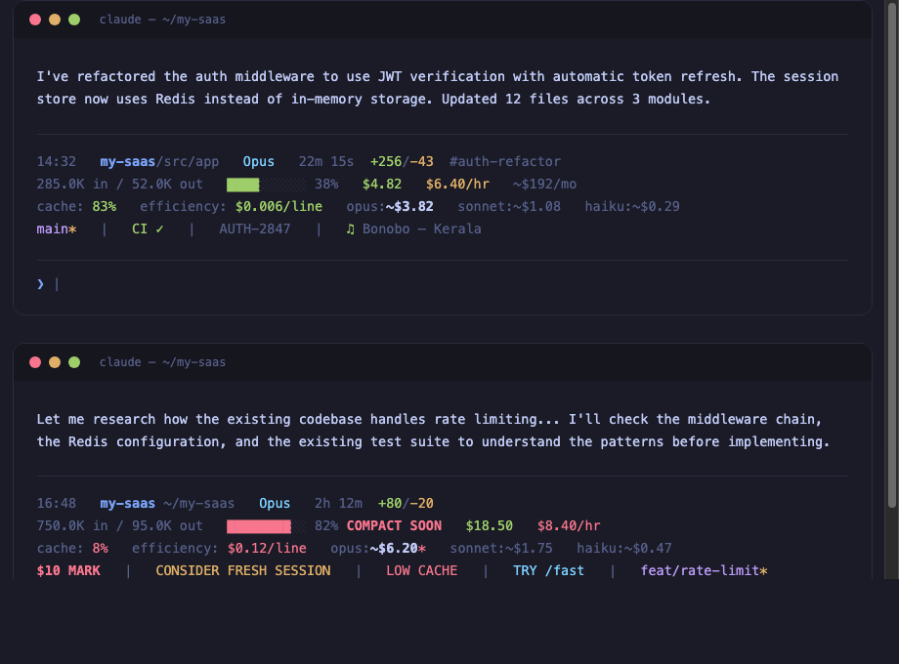899x664 pixels.
Task: Open the Opus model selector in the bottom session
Action: click(275, 503)
